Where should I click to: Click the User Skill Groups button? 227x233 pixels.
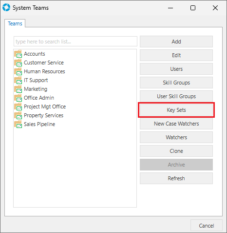tap(176, 96)
